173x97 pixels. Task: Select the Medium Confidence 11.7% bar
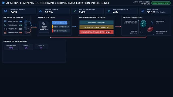click(x=61, y=27)
